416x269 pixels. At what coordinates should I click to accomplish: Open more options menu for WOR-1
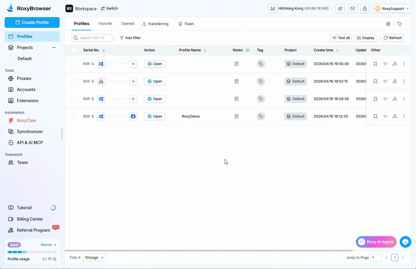404,116
